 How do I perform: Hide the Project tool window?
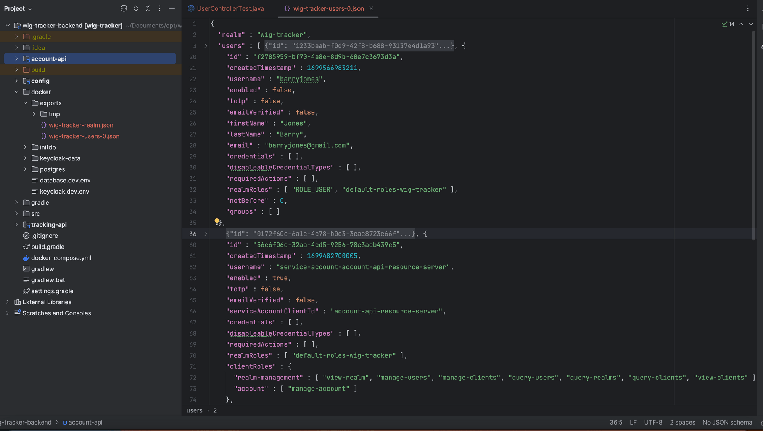click(x=172, y=8)
